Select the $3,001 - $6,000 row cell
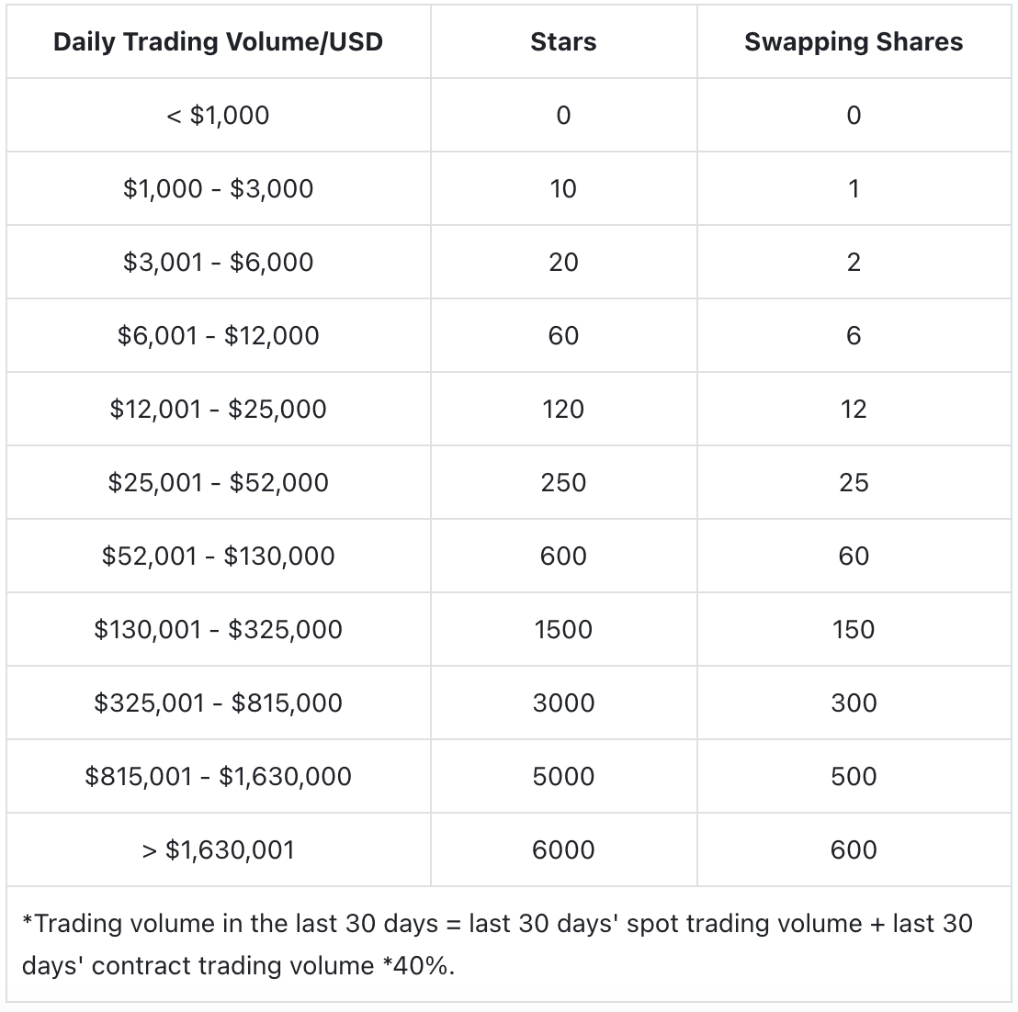 [218, 263]
